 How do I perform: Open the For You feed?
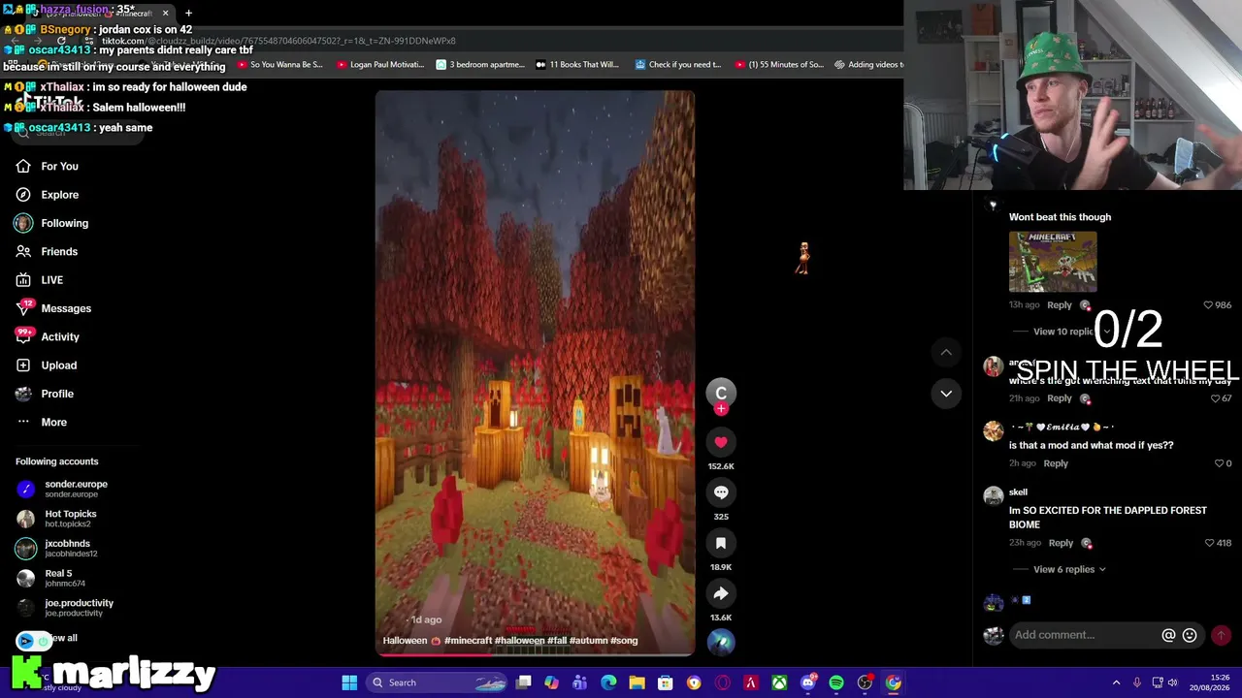coord(47,167)
